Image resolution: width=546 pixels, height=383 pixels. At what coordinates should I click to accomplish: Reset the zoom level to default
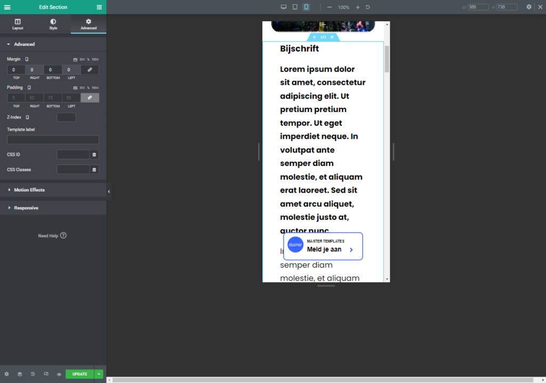coord(368,7)
